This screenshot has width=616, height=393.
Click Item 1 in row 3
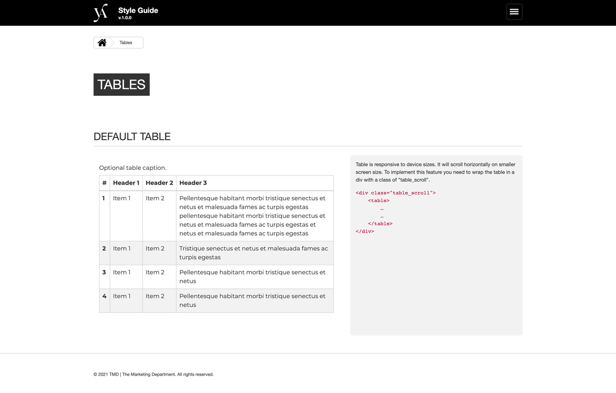tap(122, 272)
